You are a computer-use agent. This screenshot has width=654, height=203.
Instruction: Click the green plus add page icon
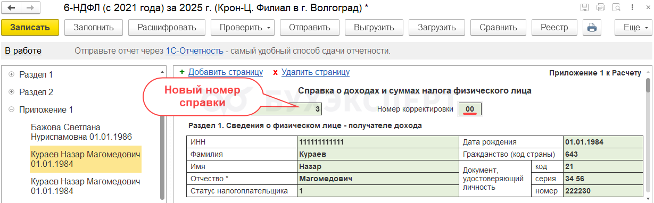click(182, 72)
